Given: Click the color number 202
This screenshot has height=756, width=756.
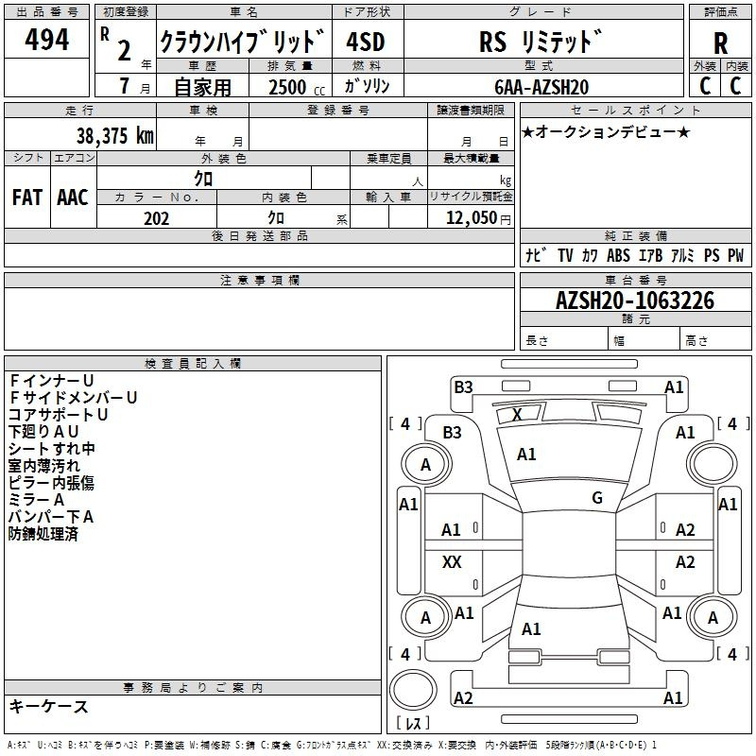Looking at the screenshot, I should (156, 218).
